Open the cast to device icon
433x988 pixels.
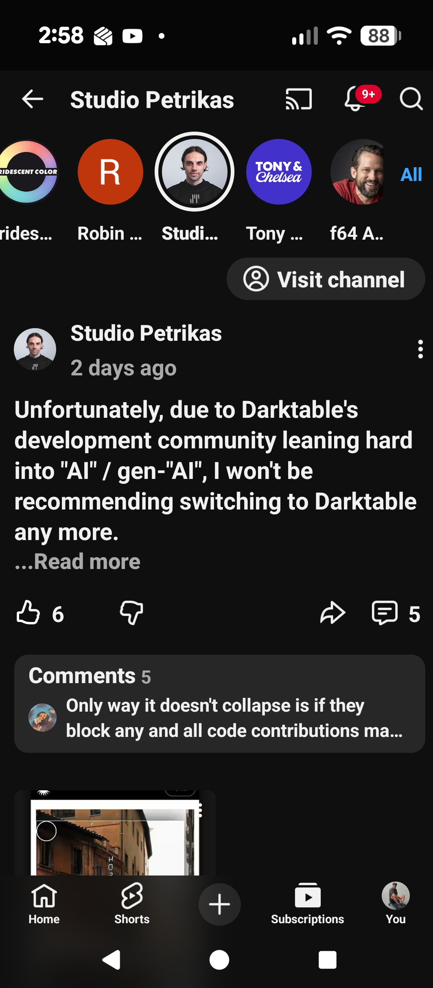pos(299,99)
